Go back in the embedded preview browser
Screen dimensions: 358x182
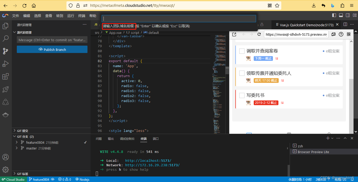point(243,34)
